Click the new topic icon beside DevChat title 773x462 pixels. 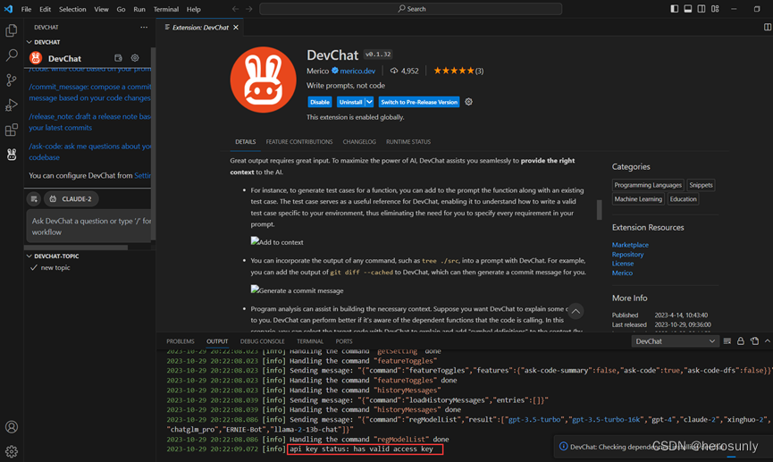click(x=118, y=58)
